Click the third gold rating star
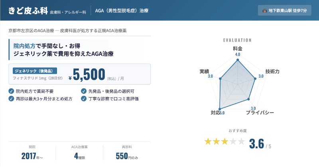 225,141
